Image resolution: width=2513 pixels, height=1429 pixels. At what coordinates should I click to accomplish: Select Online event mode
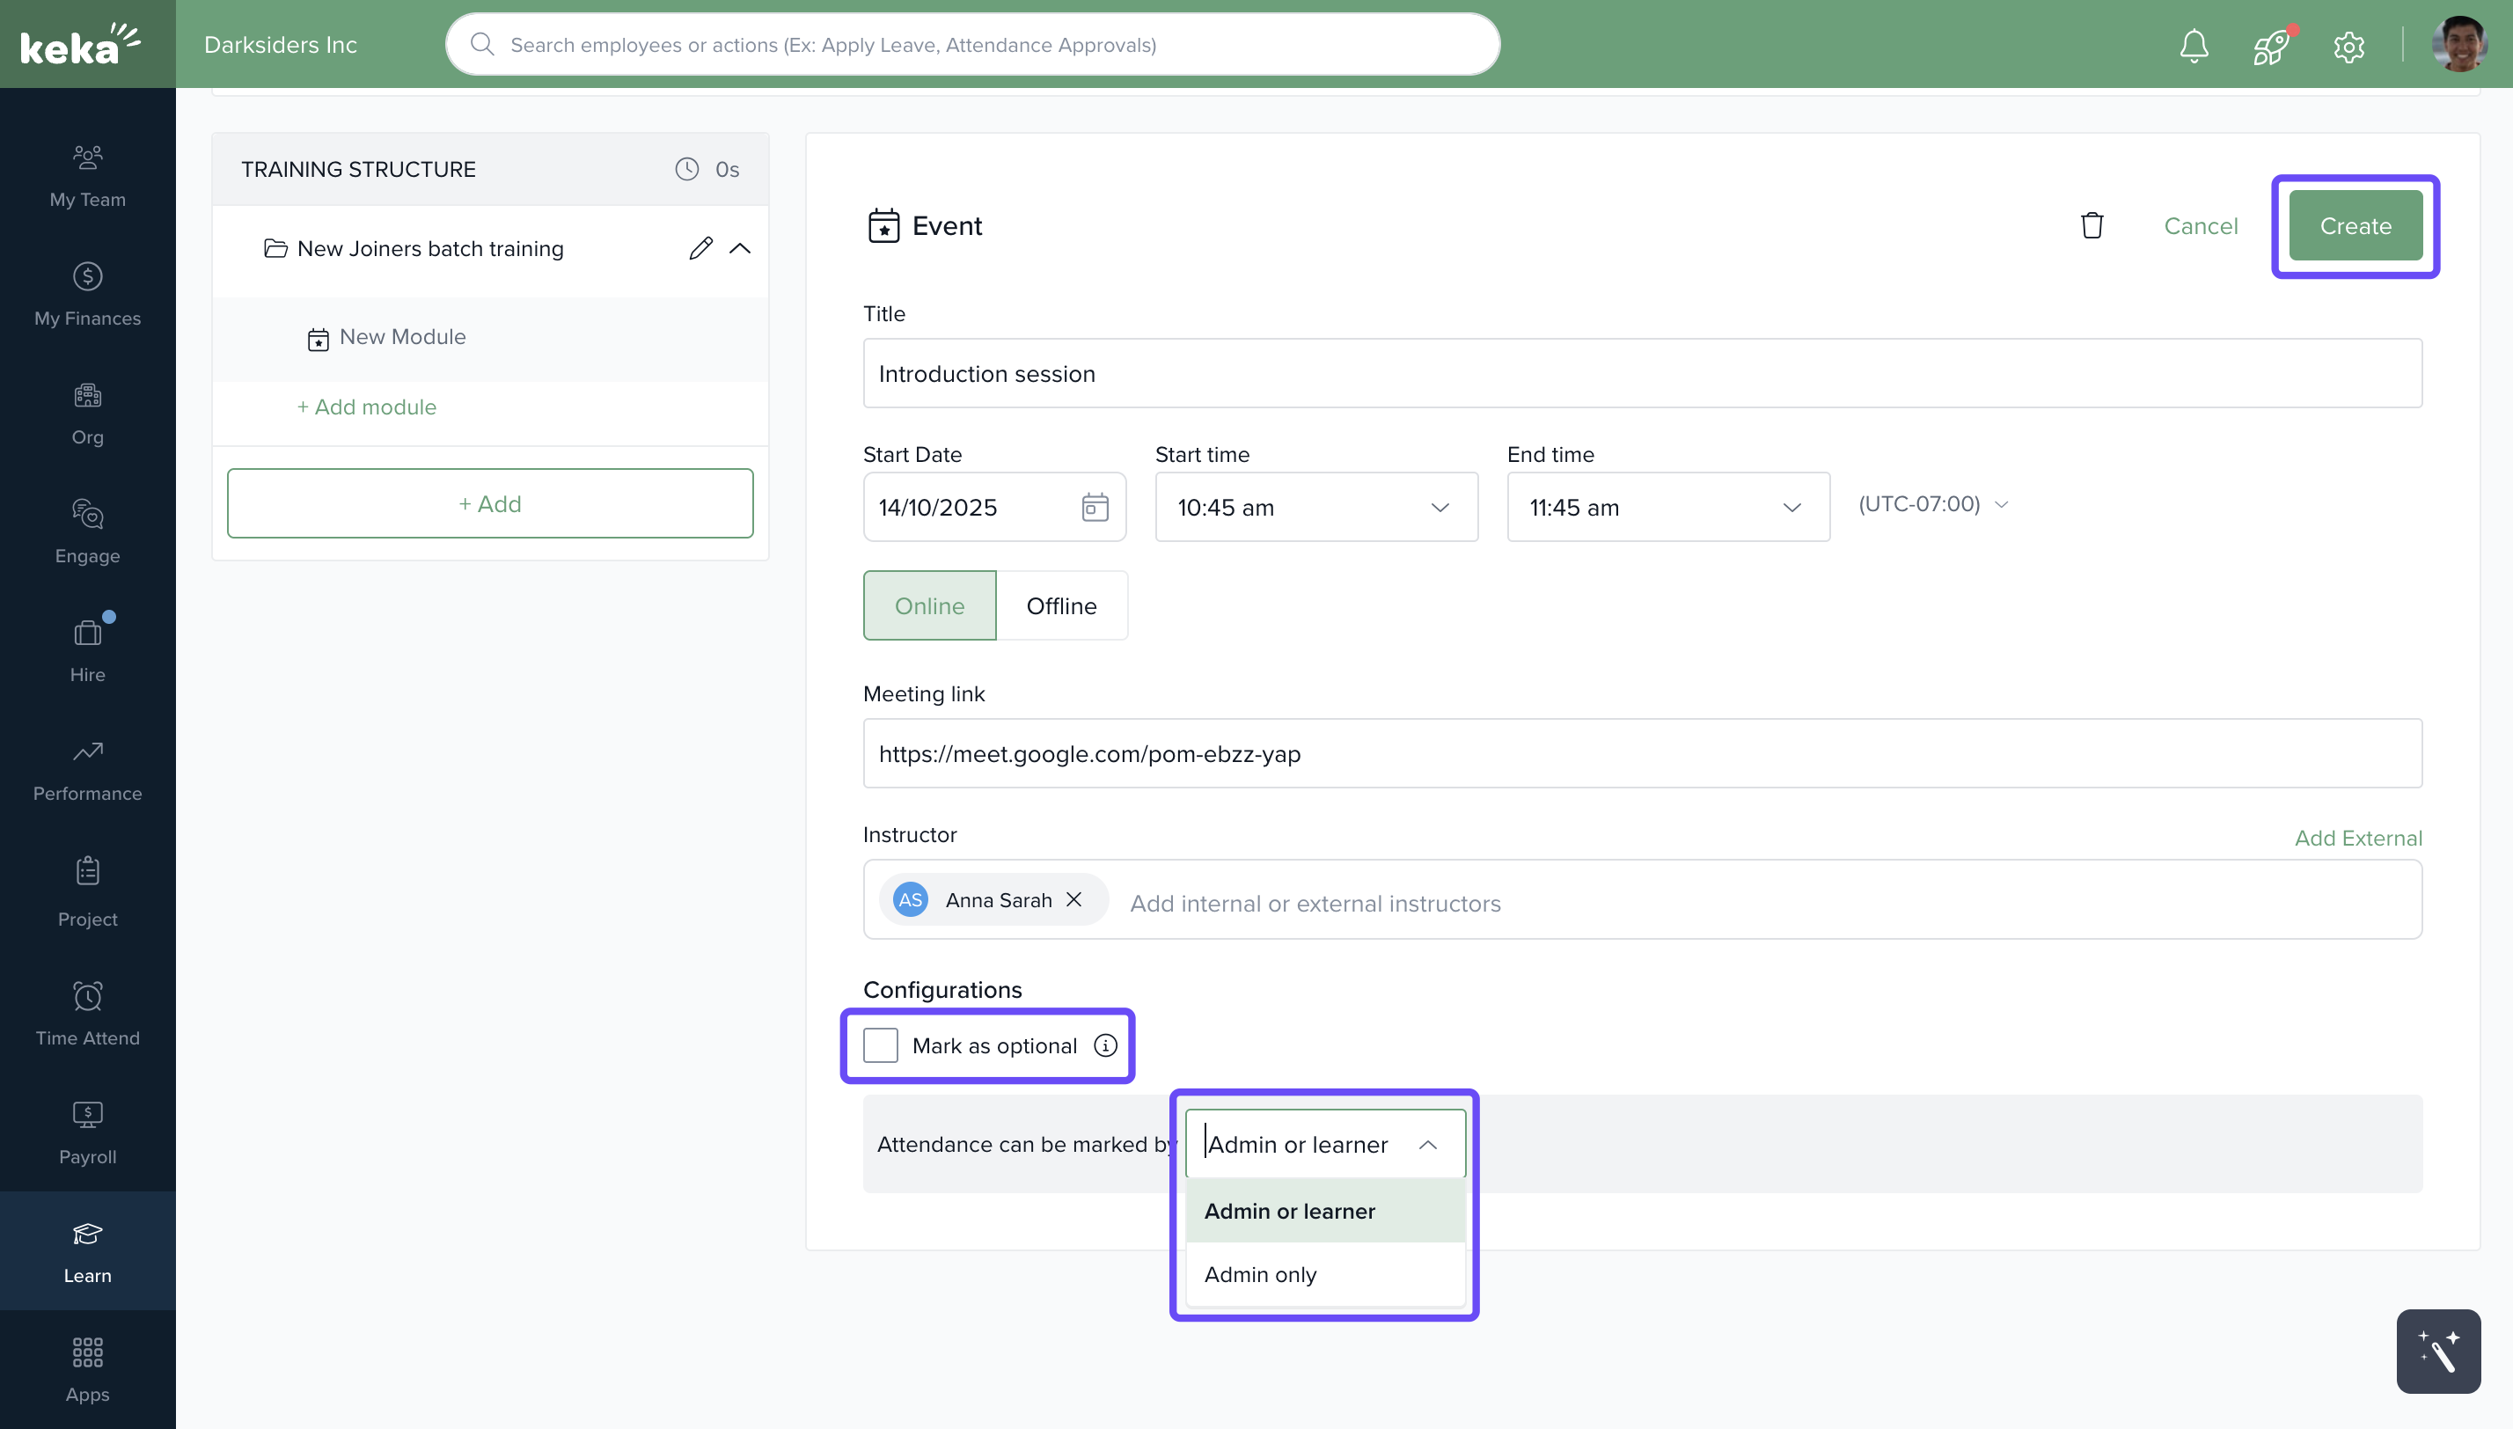[x=929, y=605]
